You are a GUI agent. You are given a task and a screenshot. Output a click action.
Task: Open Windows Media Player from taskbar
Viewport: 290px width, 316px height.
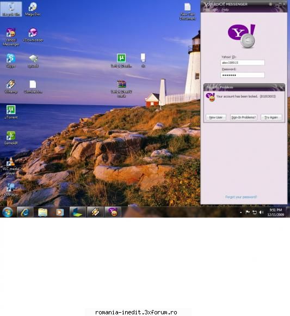[x=59, y=212]
